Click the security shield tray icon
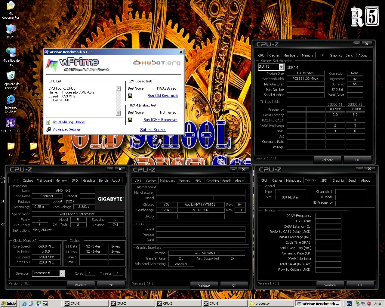This screenshot has height=308, width=385. [x=369, y=304]
